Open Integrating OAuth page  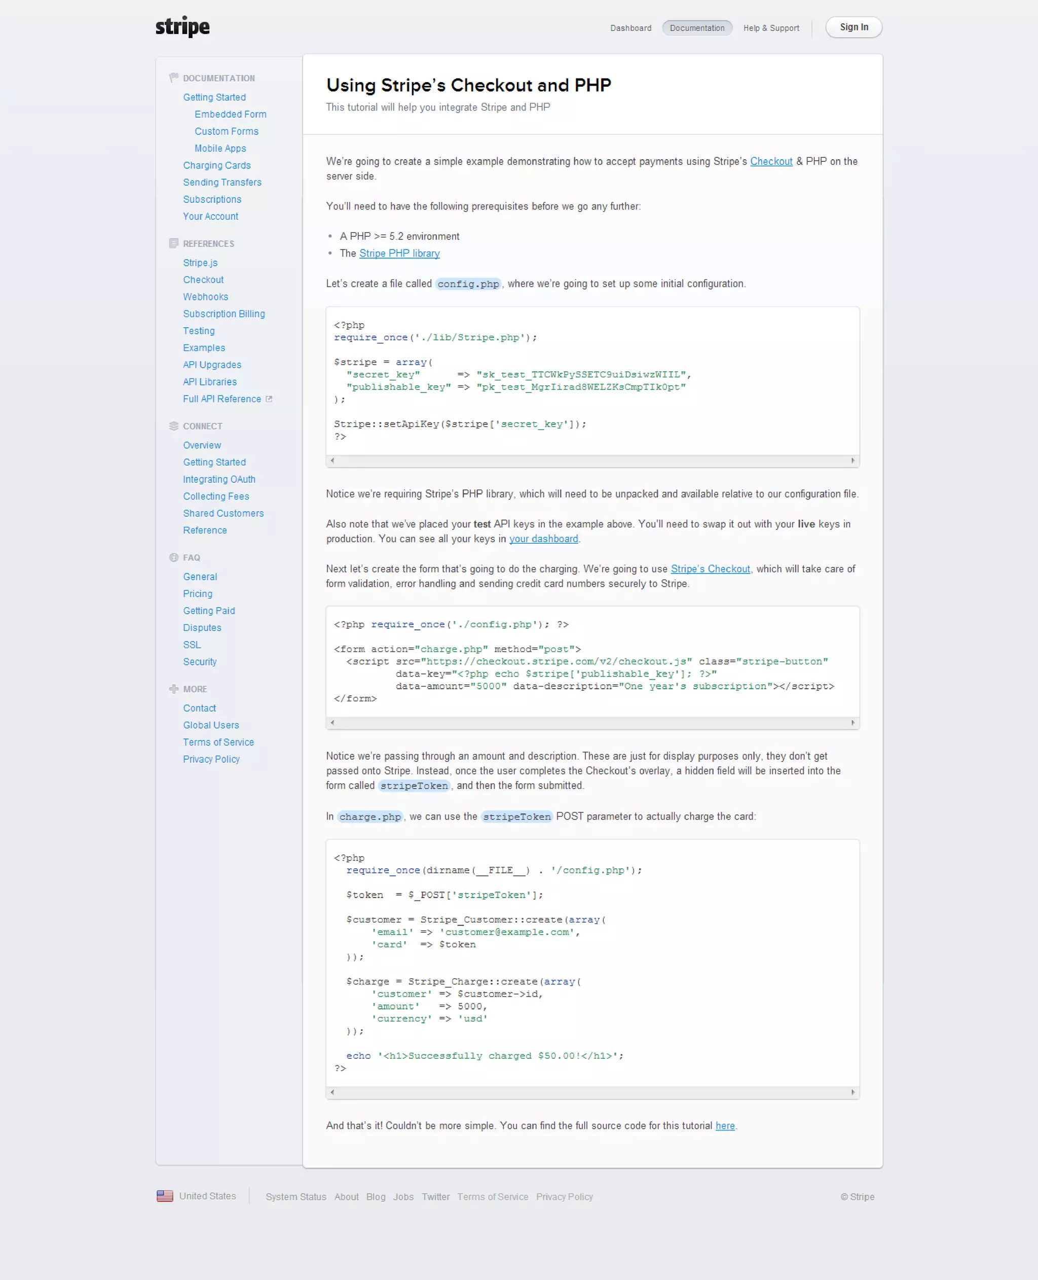pyautogui.click(x=219, y=480)
